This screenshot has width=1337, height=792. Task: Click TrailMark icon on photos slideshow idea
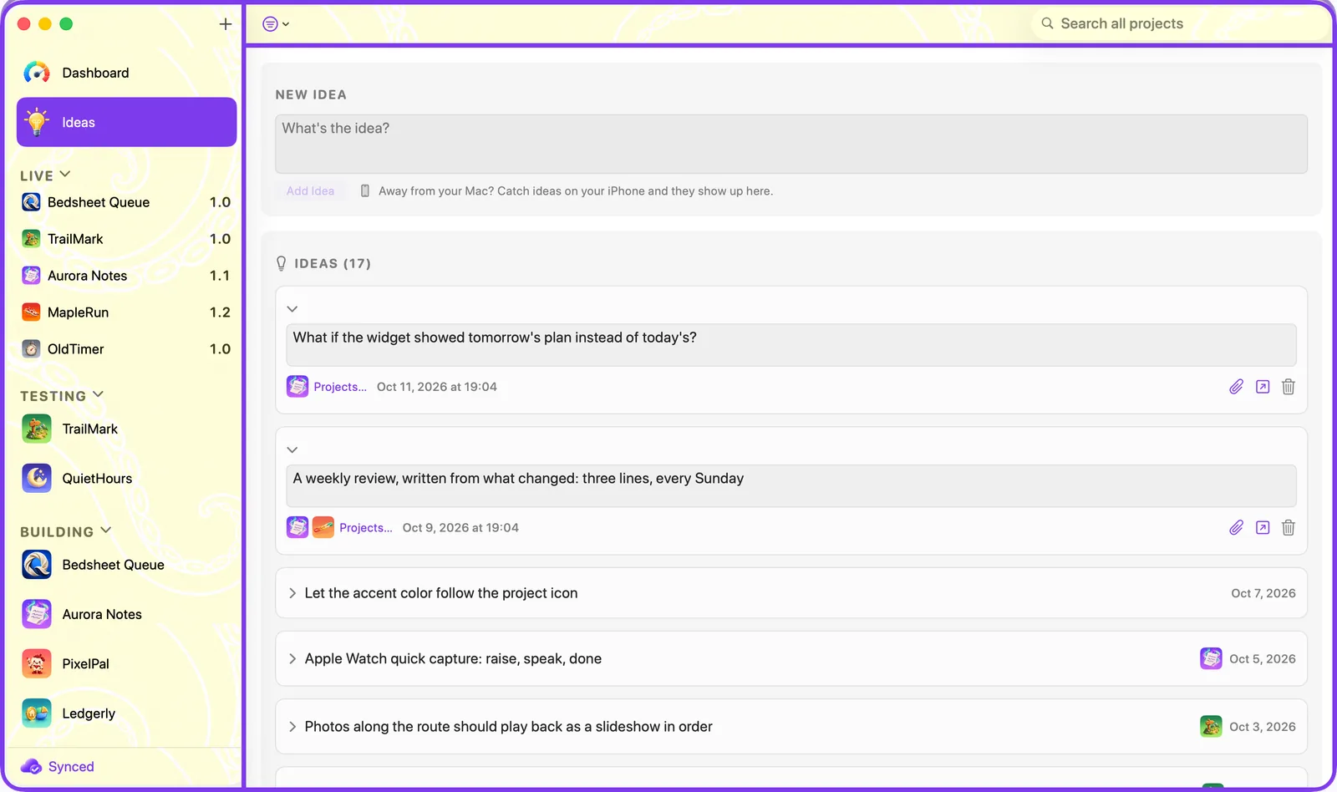click(1211, 726)
